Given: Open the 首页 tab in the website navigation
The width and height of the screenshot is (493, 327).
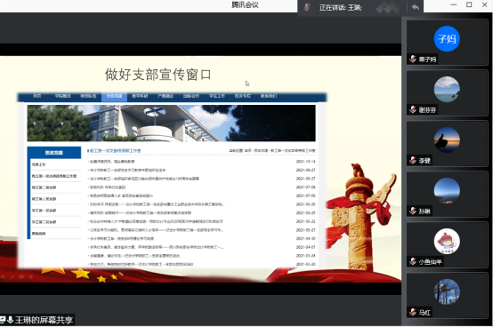Looking at the screenshot, I should [37, 96].
